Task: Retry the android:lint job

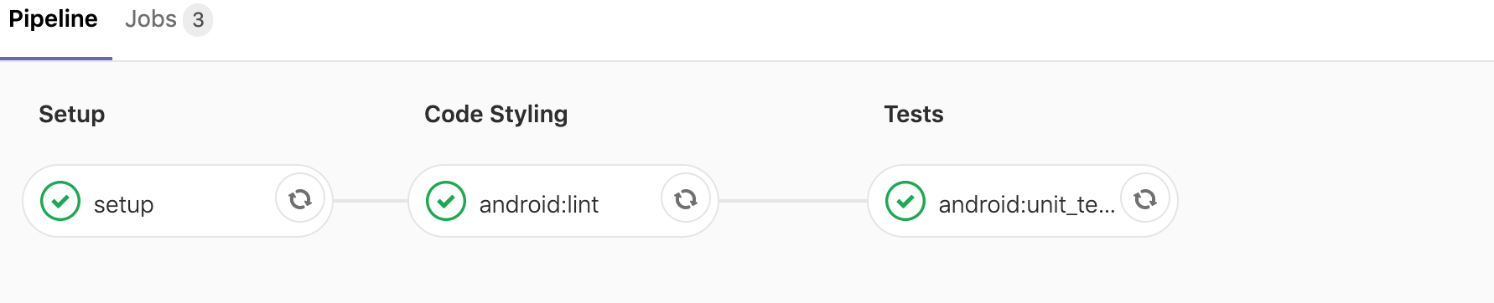Action: (686, 199)
